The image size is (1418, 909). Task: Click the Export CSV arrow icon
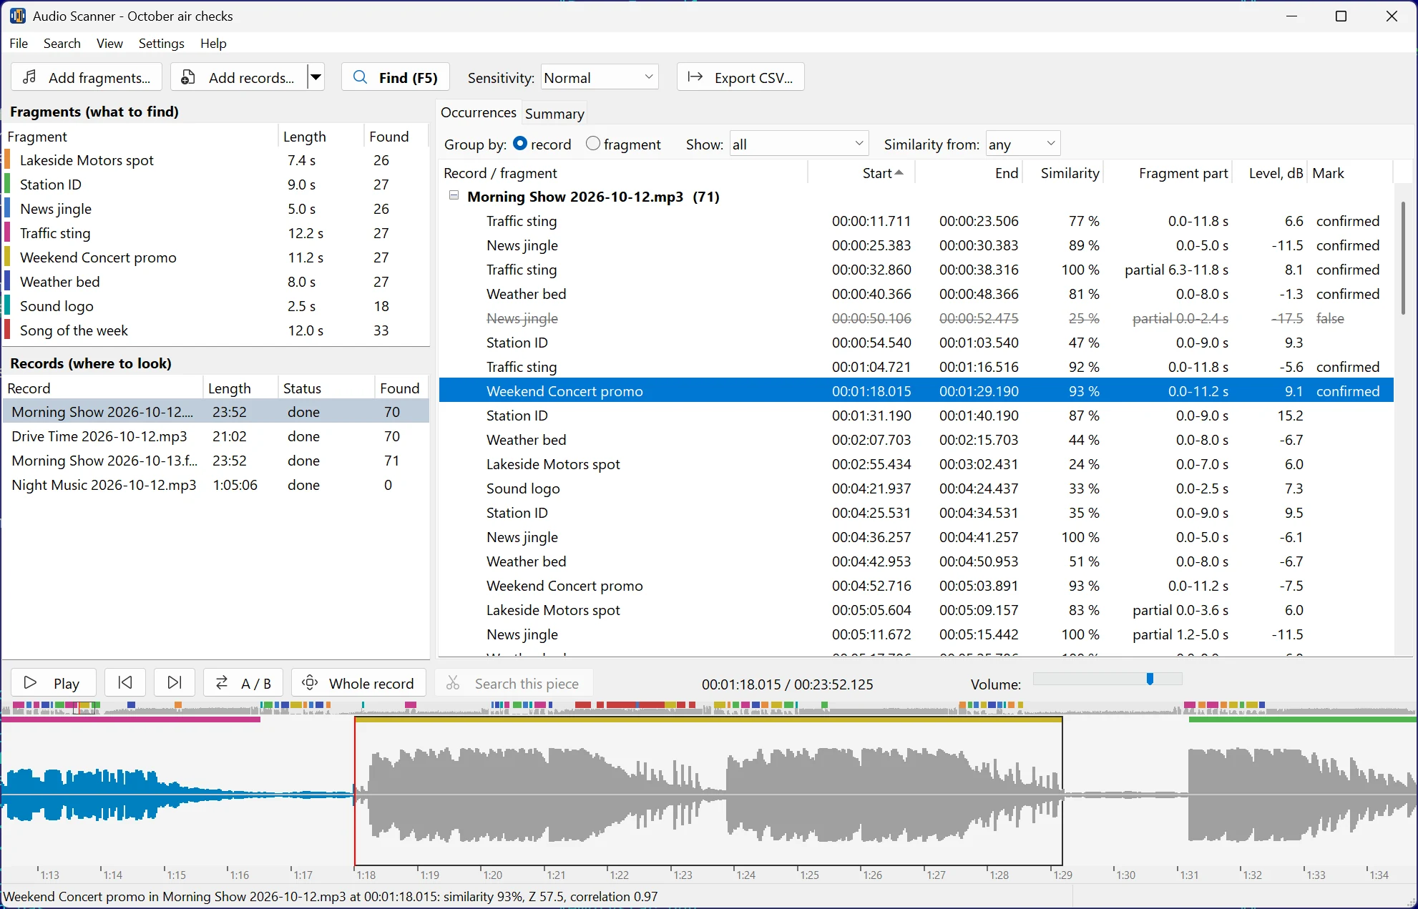695,77
